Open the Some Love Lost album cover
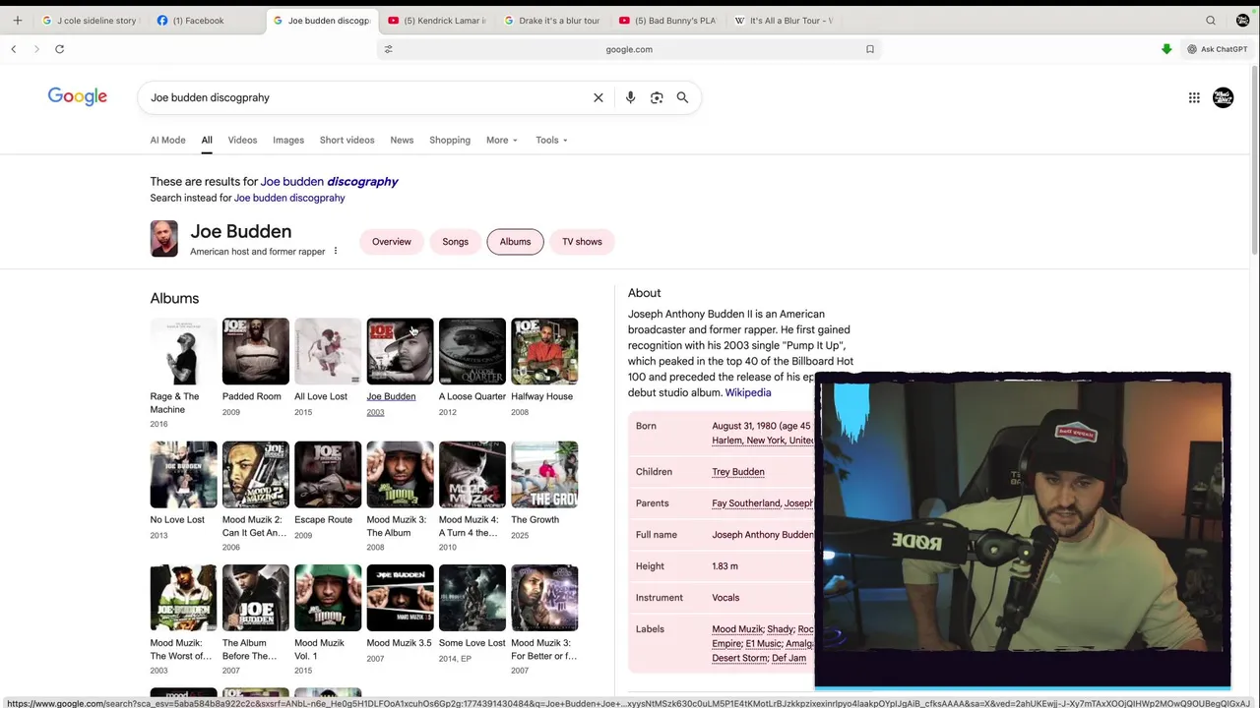This screenshot has width=1260, height=708. point(472,598)
